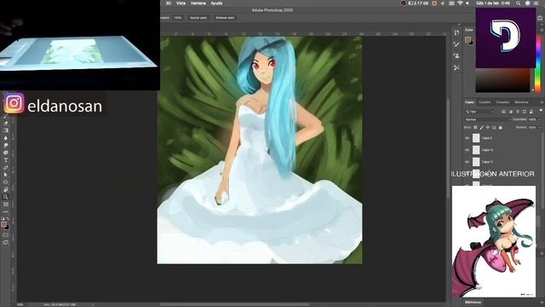
Task: Open the tool presets crossed-tools icon
Action: (x=456, y=67)
